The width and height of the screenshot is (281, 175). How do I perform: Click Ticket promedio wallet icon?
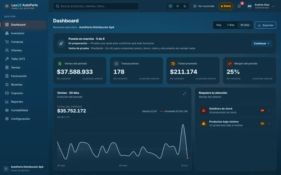(x=173, y=64)
